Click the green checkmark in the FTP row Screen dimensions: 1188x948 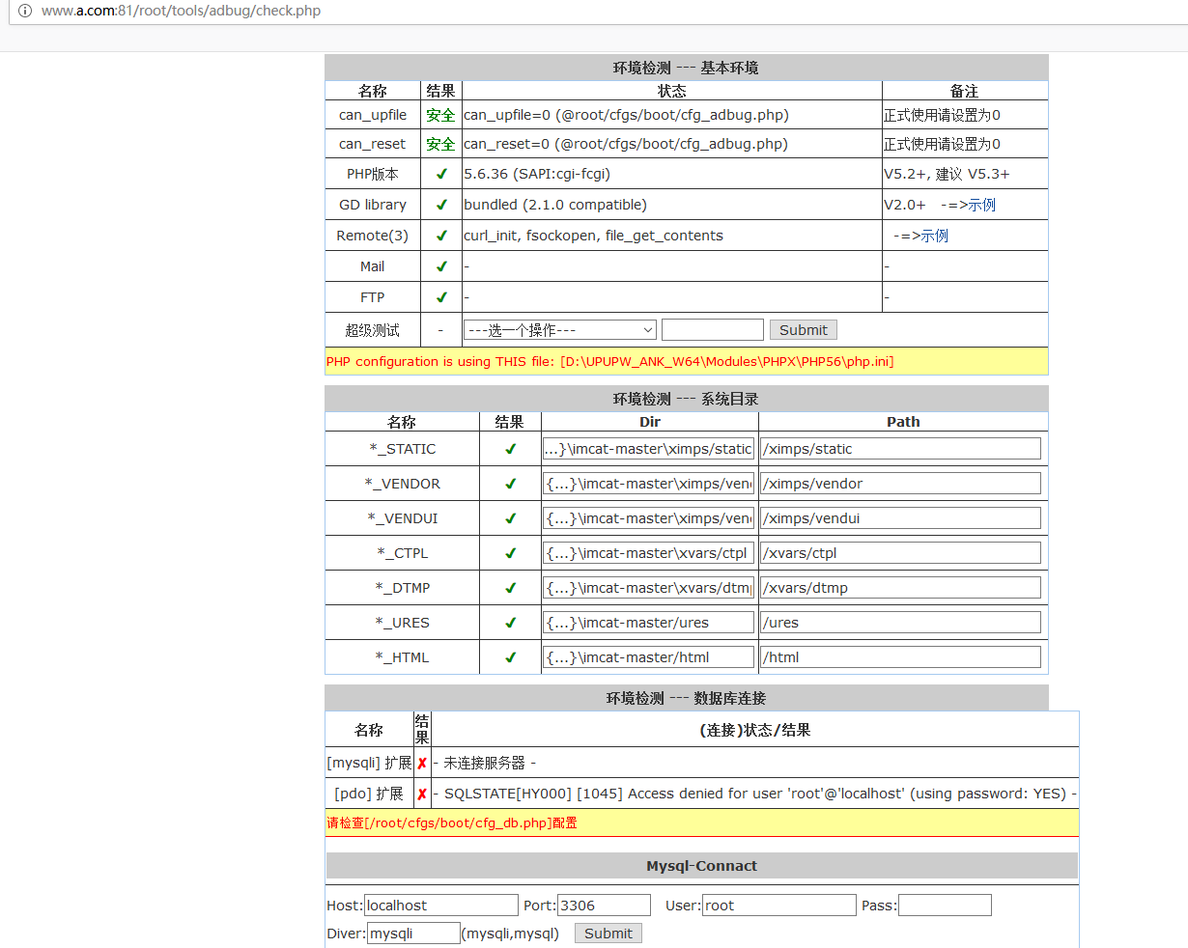coord(441,297)
